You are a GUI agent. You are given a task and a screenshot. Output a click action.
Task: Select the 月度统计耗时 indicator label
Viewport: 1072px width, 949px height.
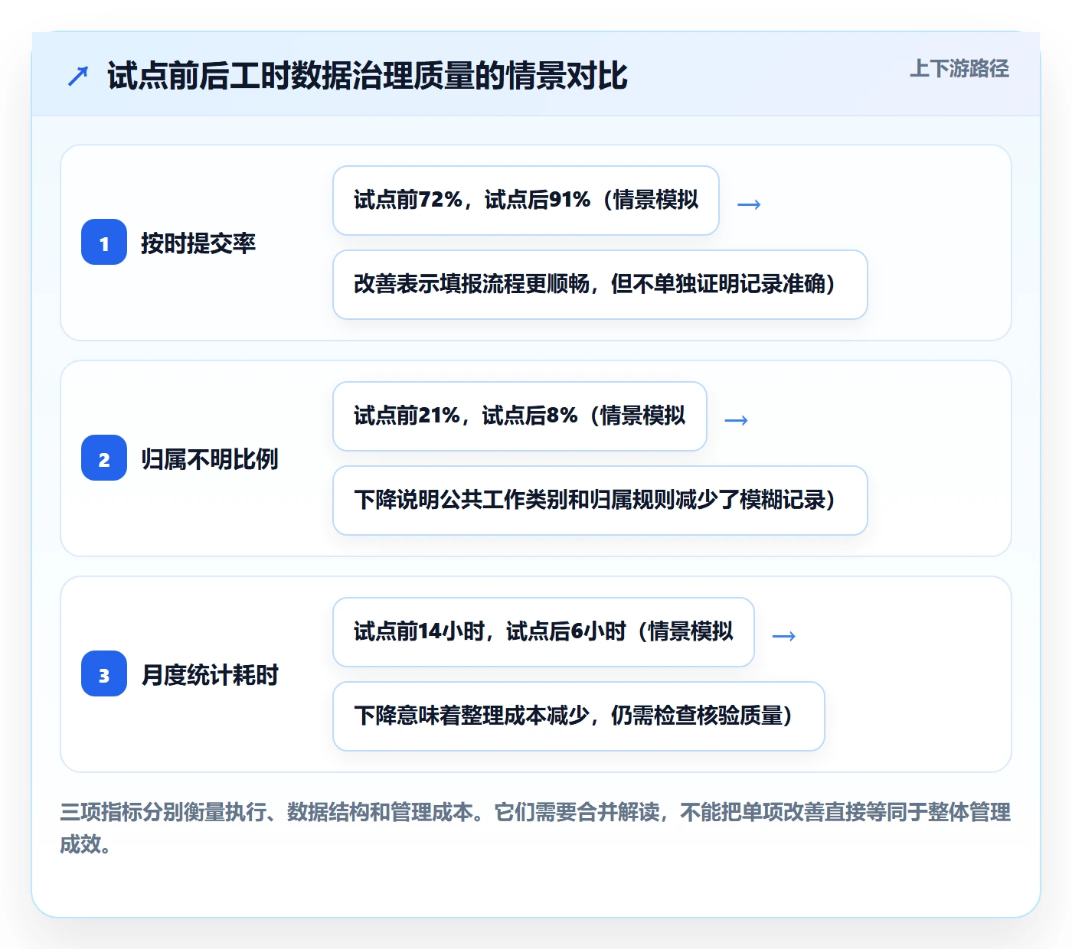(x=210, y=674)
